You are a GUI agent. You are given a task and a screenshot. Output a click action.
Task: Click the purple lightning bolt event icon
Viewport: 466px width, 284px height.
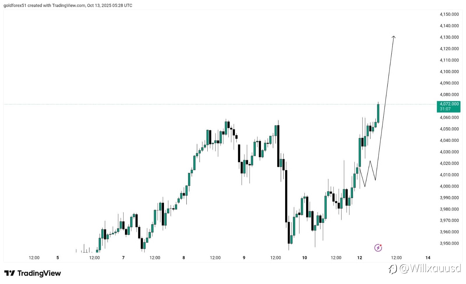[x=378, y=248]
